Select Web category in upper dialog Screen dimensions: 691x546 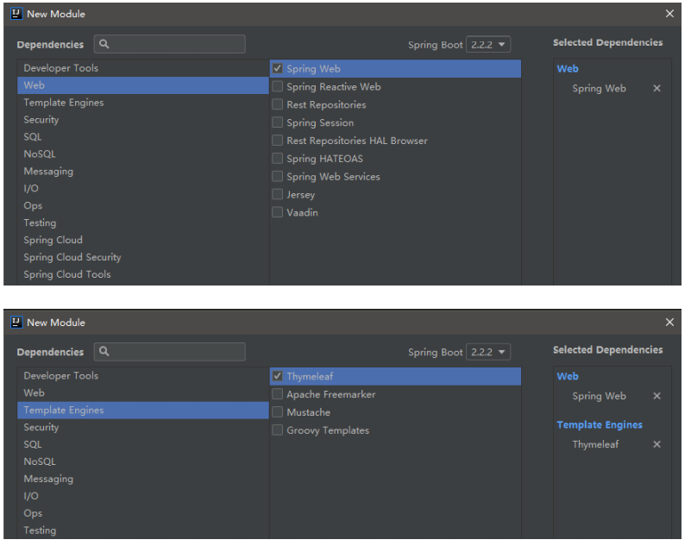tap(143, 85)
